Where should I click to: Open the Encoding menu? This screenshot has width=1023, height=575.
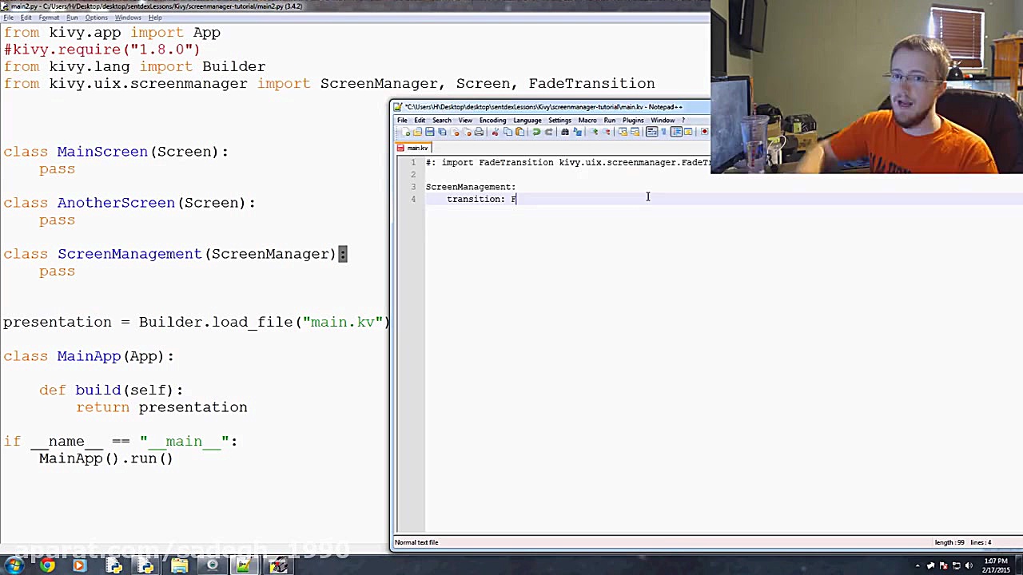tap(492, 120)
